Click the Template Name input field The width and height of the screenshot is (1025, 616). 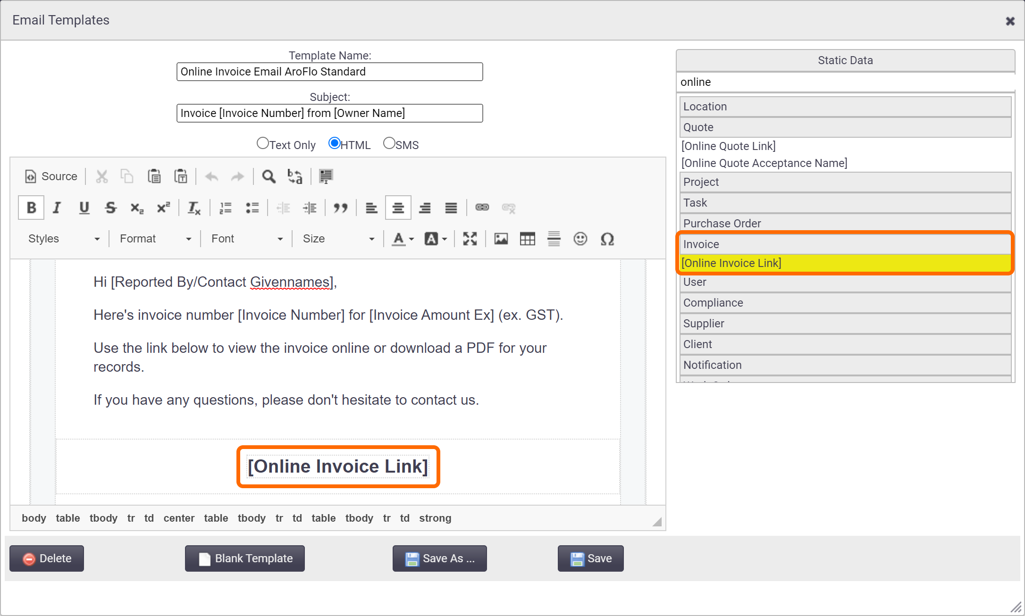tap(330, 72)
